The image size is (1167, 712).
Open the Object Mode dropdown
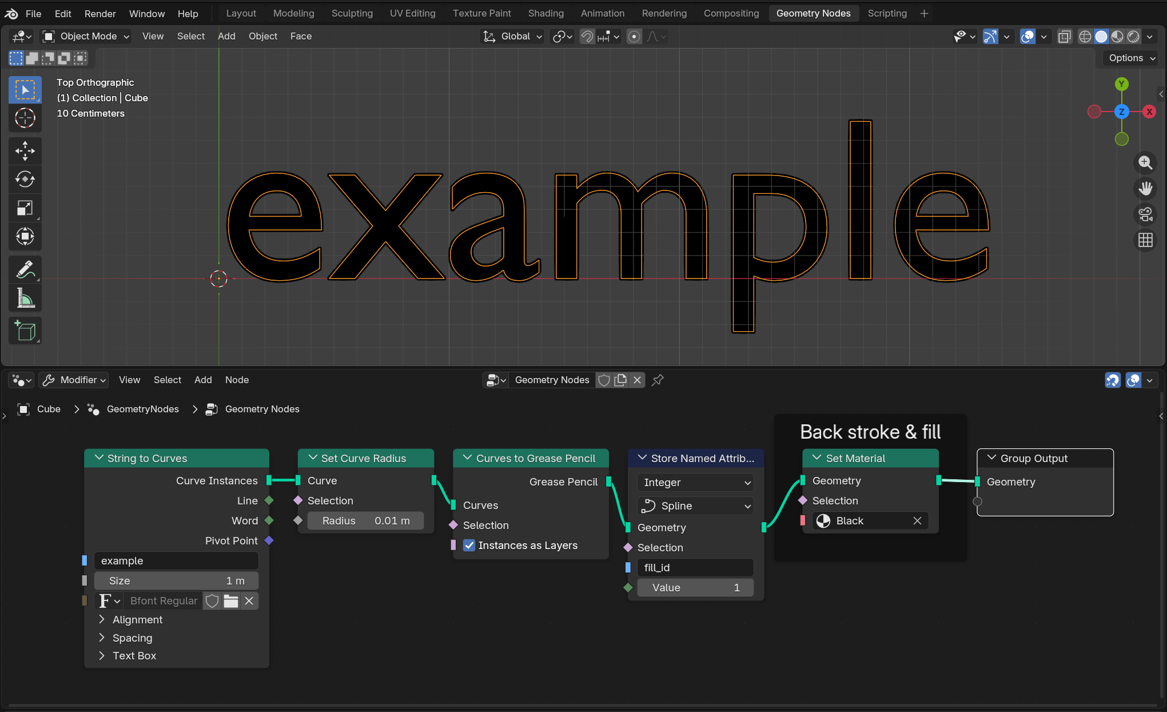tap(86, 37)
